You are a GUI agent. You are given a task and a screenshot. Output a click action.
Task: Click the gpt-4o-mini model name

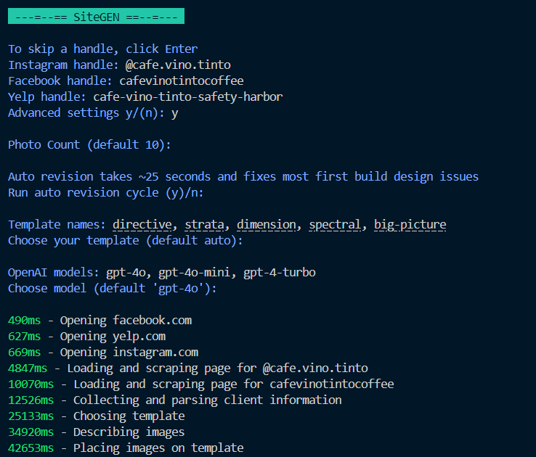click(x=194, y=273)
